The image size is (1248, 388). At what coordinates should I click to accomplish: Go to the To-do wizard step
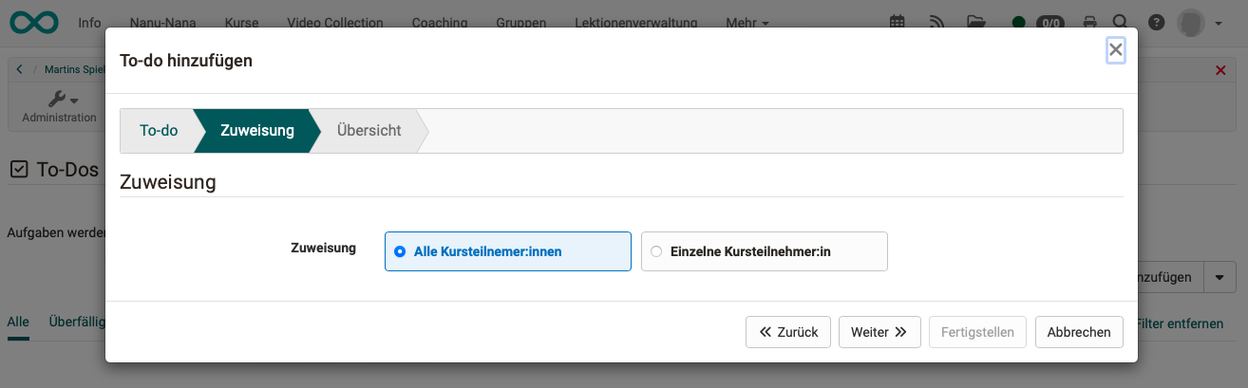(159, 131)
